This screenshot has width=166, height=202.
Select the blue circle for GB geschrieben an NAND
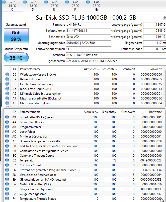[x=7, y=179]
